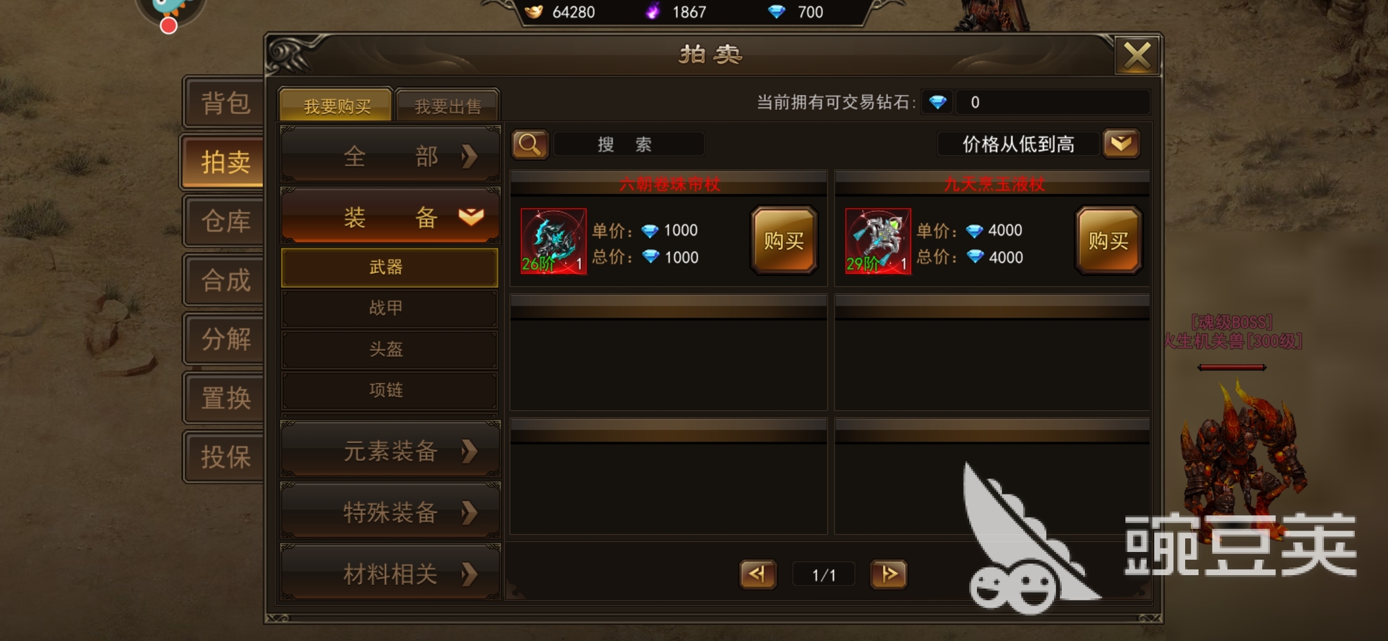1388x641 pixels.
Task: Click the purple flame currency icon
Action: pos(652,11)
